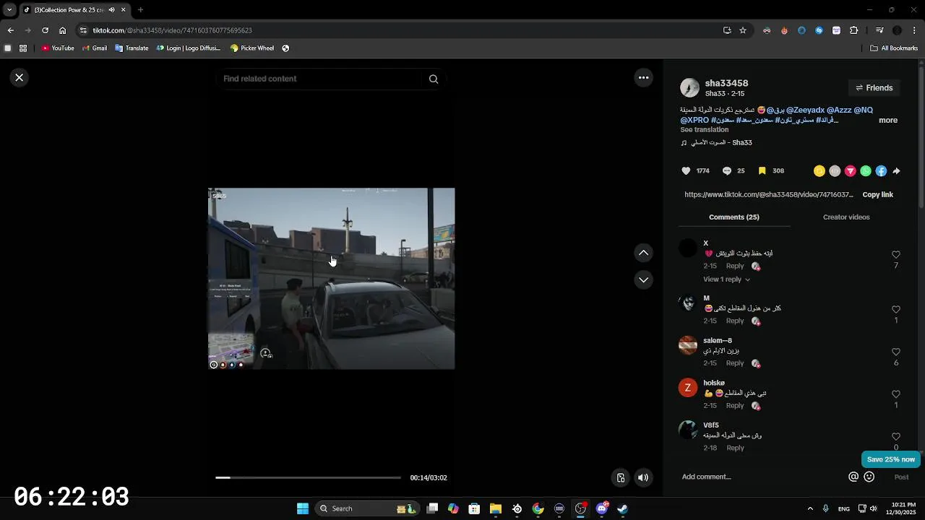This screenshot has height=520, width=925.
Task: Reply to v8f5's comment
Action: (735, 448)
